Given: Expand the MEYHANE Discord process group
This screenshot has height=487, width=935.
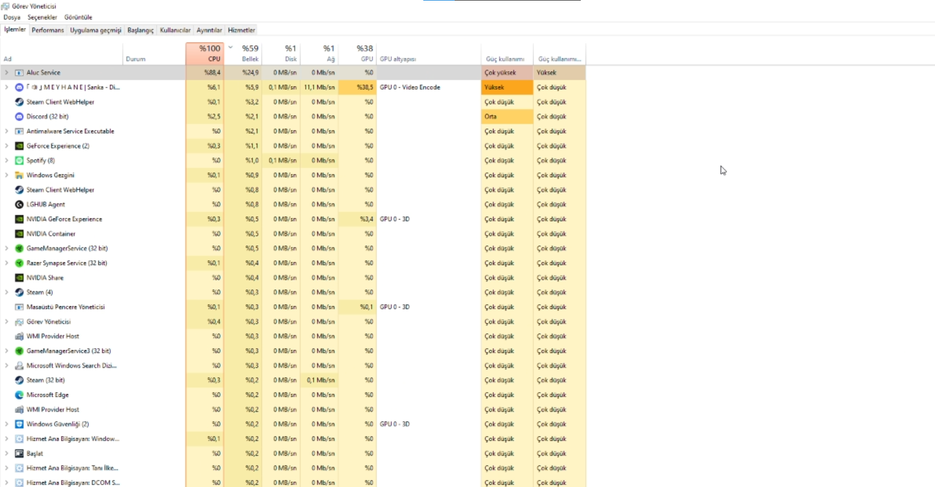Looking at the screenshot, I should click(x=6, y=87).
